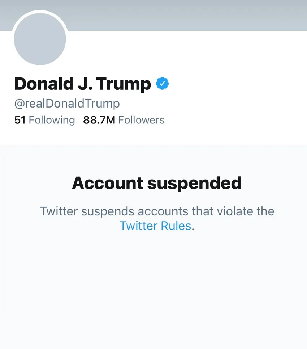Click the word "Account" in the heading
307x349 pixels.
107,183
